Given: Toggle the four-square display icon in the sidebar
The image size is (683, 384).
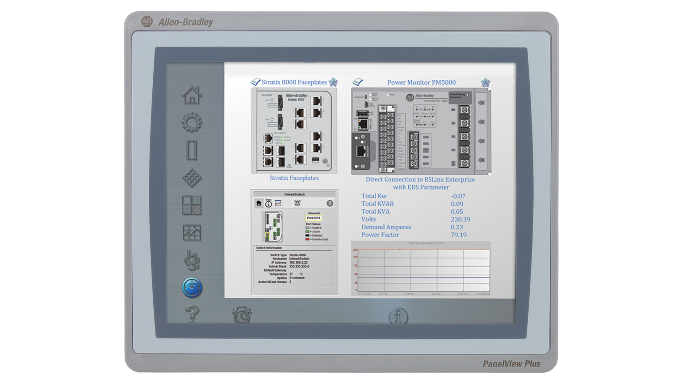Looking at the screenshot, I should tap(192, 204).
